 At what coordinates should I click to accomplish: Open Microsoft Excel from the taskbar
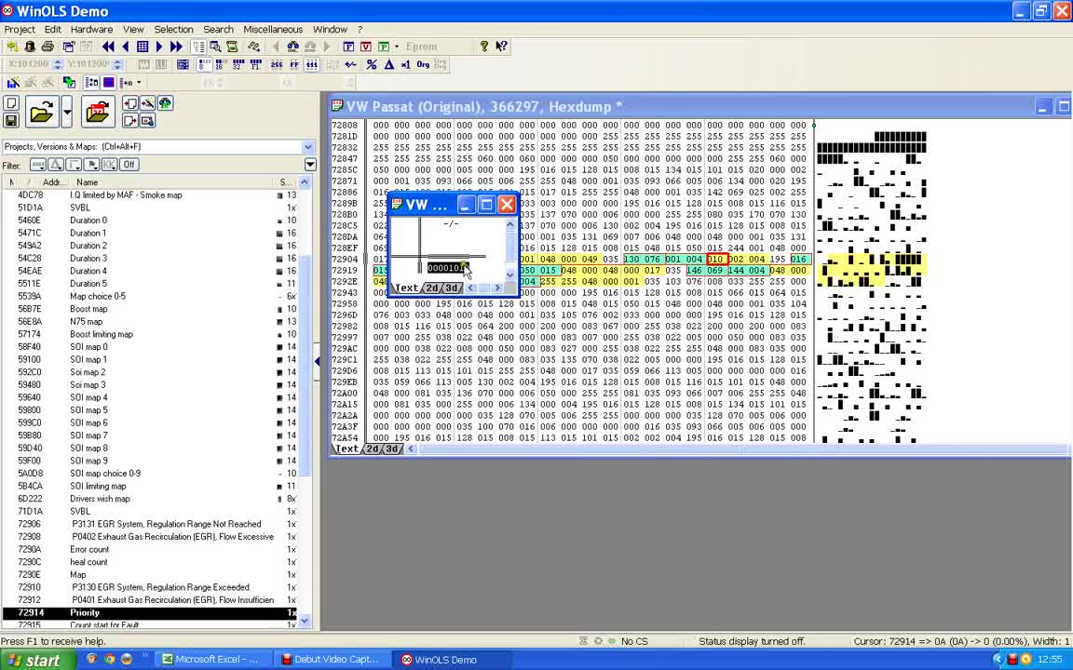click(x=210, y=660)
